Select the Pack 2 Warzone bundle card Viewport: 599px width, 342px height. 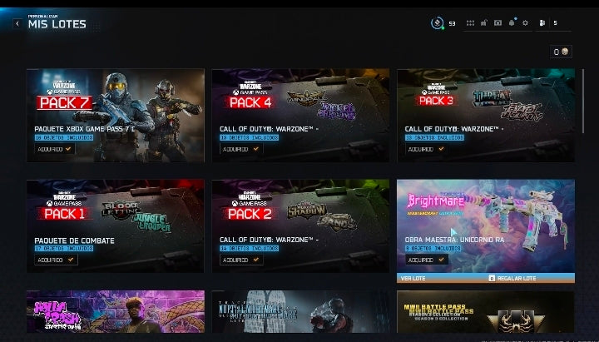[300, 226]
